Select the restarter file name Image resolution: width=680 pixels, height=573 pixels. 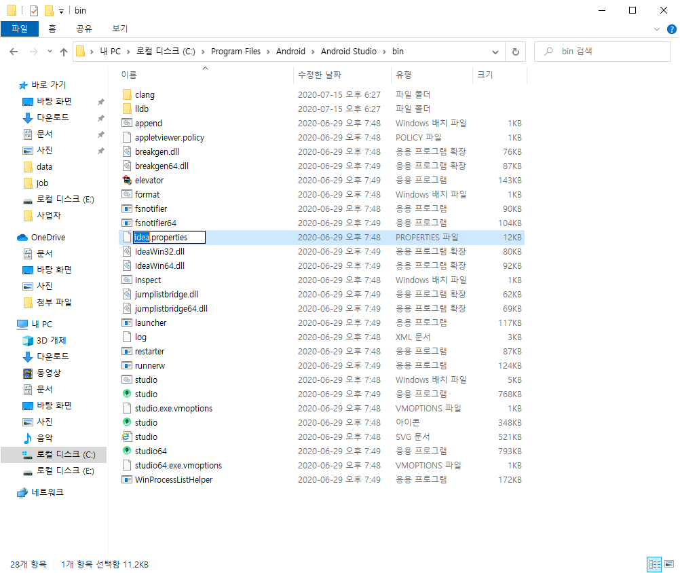pyautogui.click(x=149, y=352)
